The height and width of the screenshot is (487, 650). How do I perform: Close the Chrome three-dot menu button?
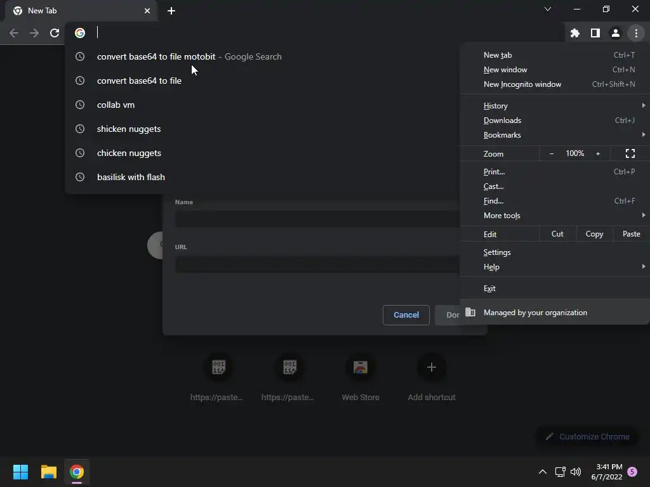coord(636,33)
